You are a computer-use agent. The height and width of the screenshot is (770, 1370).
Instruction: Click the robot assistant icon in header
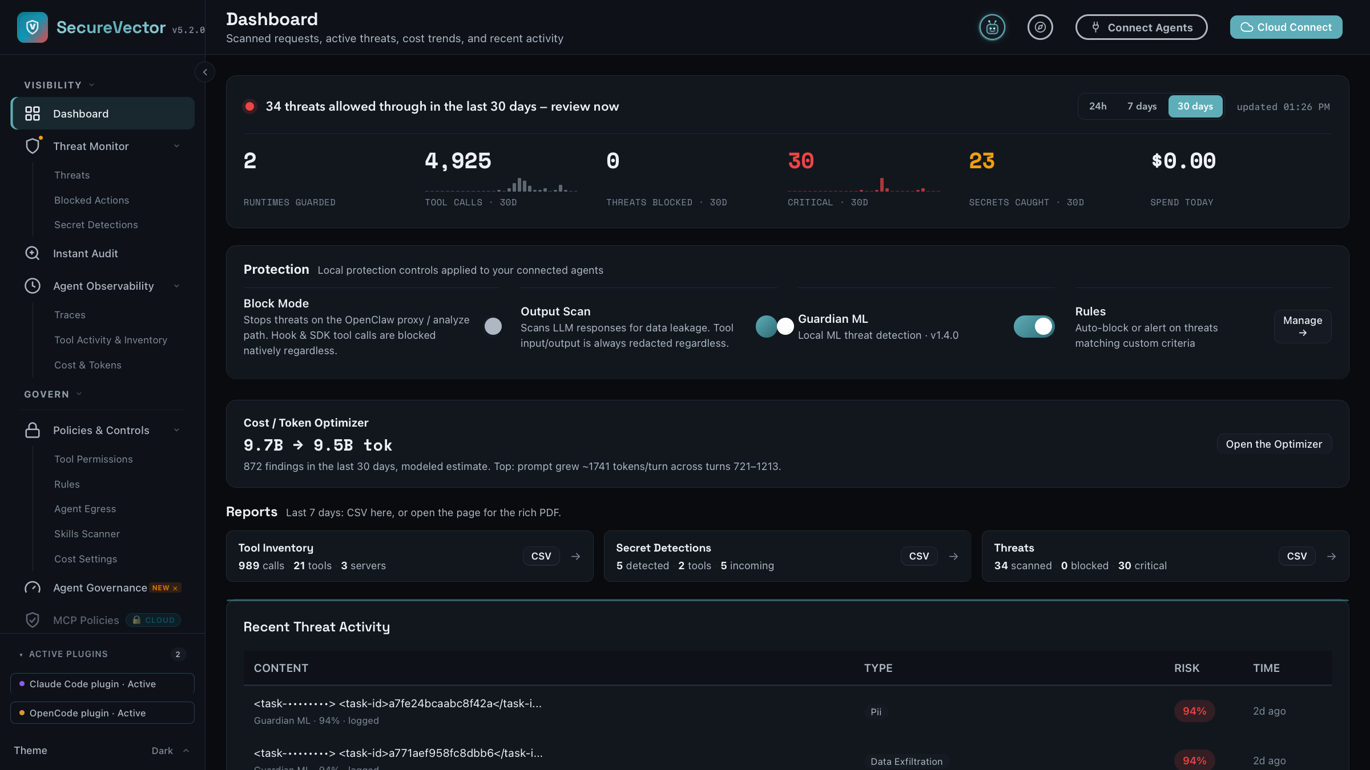992,27
